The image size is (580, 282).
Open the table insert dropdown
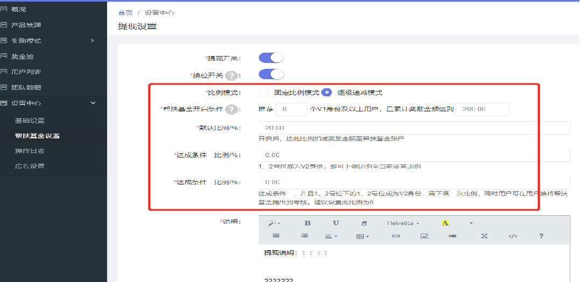click(363, 236)
